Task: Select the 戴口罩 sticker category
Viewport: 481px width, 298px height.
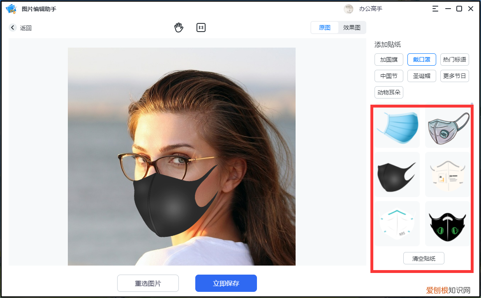Action: [421, 59]
